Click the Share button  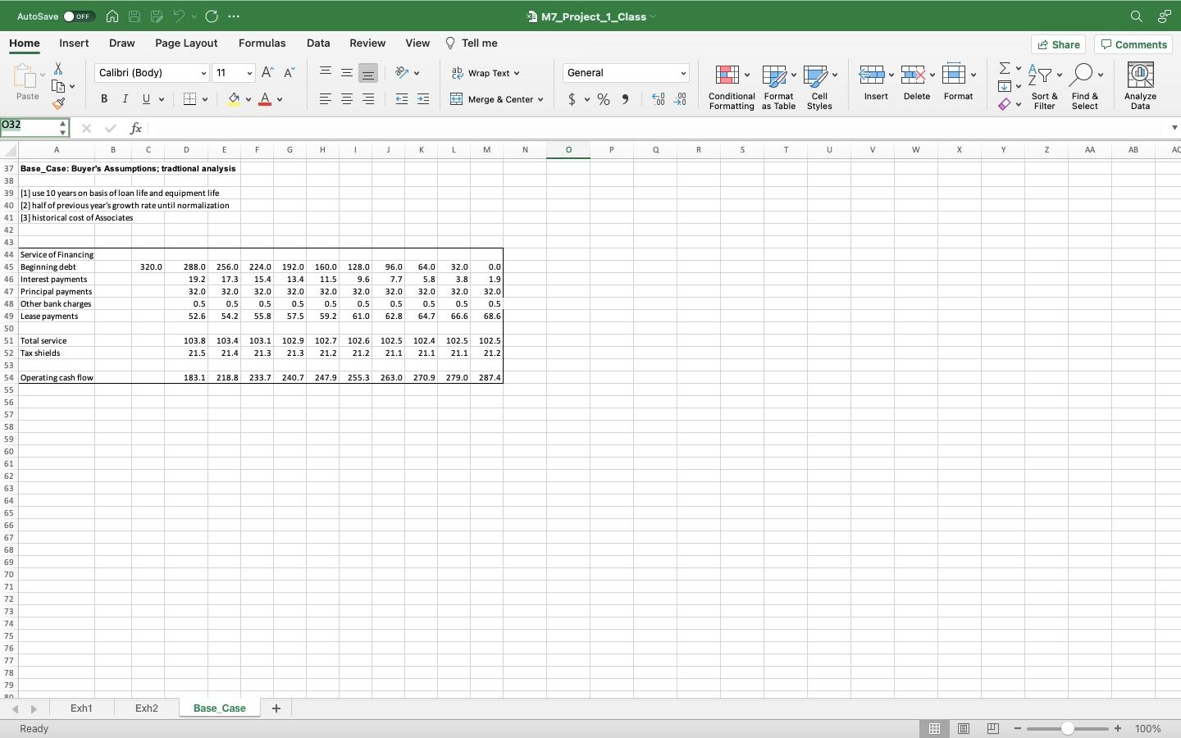tap(1058, 44)
